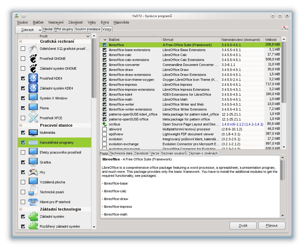
Task: Toggle the Hry pattern checkbox
Action: click(x=23, y=172)
